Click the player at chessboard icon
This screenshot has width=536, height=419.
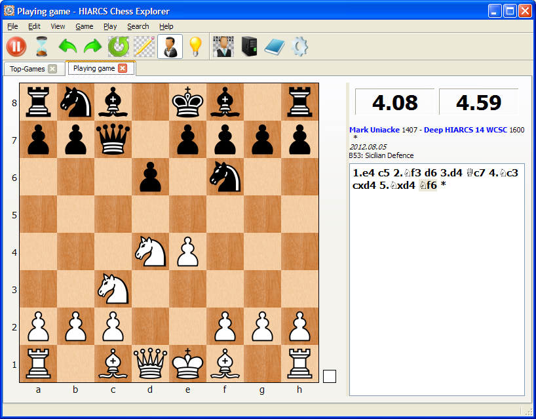223,47
